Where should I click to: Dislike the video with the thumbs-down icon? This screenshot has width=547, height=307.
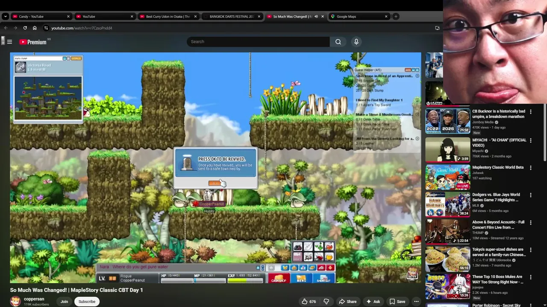coord(326,301)
